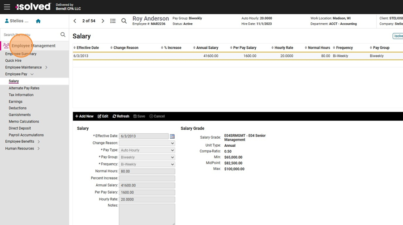
Task: Open the Frequency dropdown
Action: coord(147,164)
